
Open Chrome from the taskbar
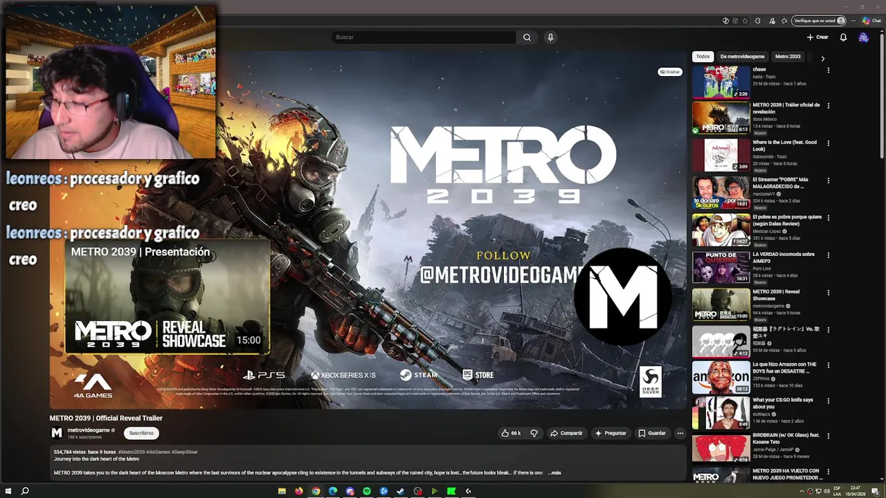point(316,491)
